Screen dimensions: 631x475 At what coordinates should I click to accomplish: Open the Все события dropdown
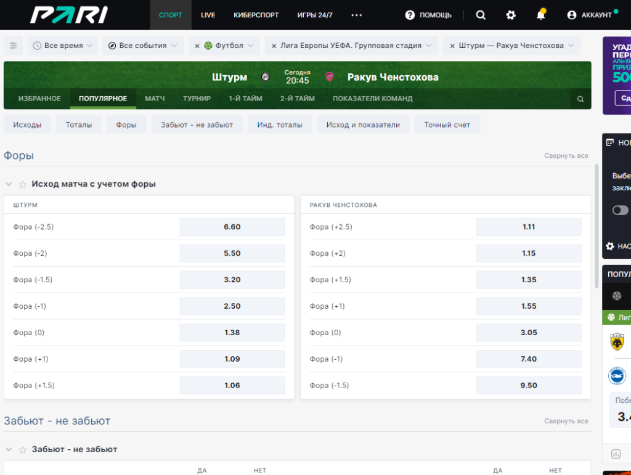coord(143,46)
